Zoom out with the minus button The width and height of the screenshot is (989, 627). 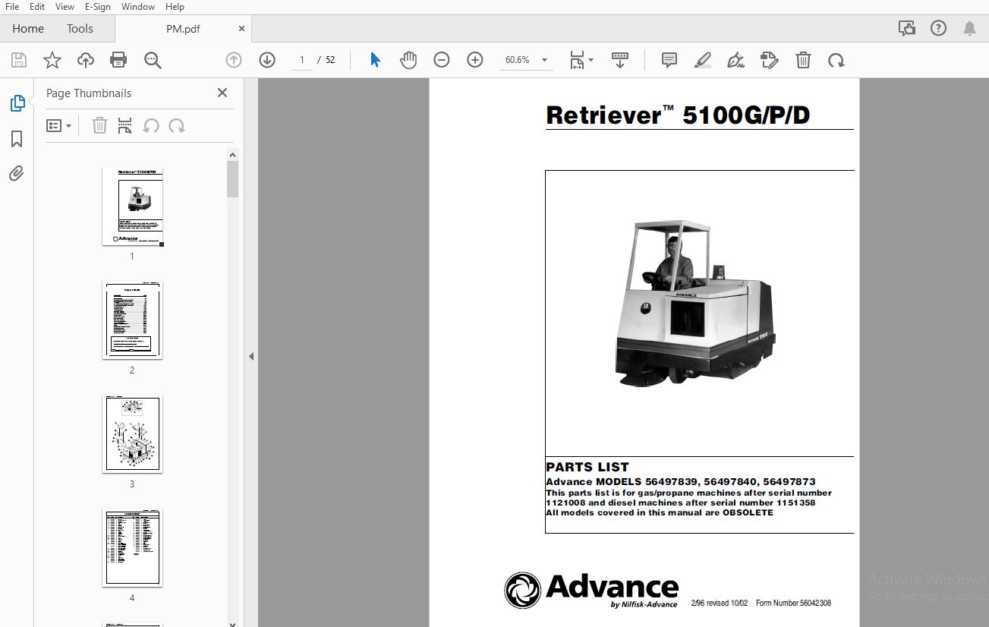pos(442,60)
